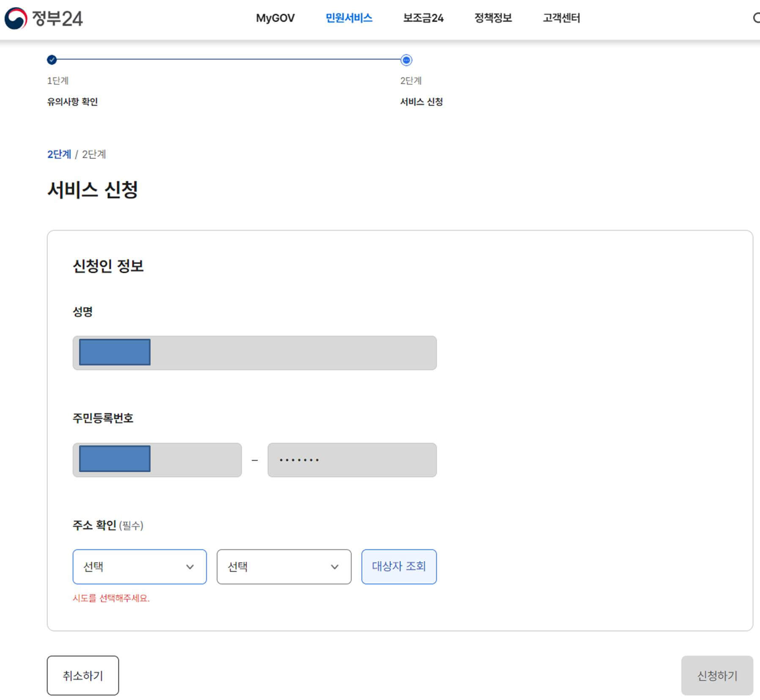760x700 pixels.
Task: Click the step 2 progress circle icon
Action: [406, 60]
